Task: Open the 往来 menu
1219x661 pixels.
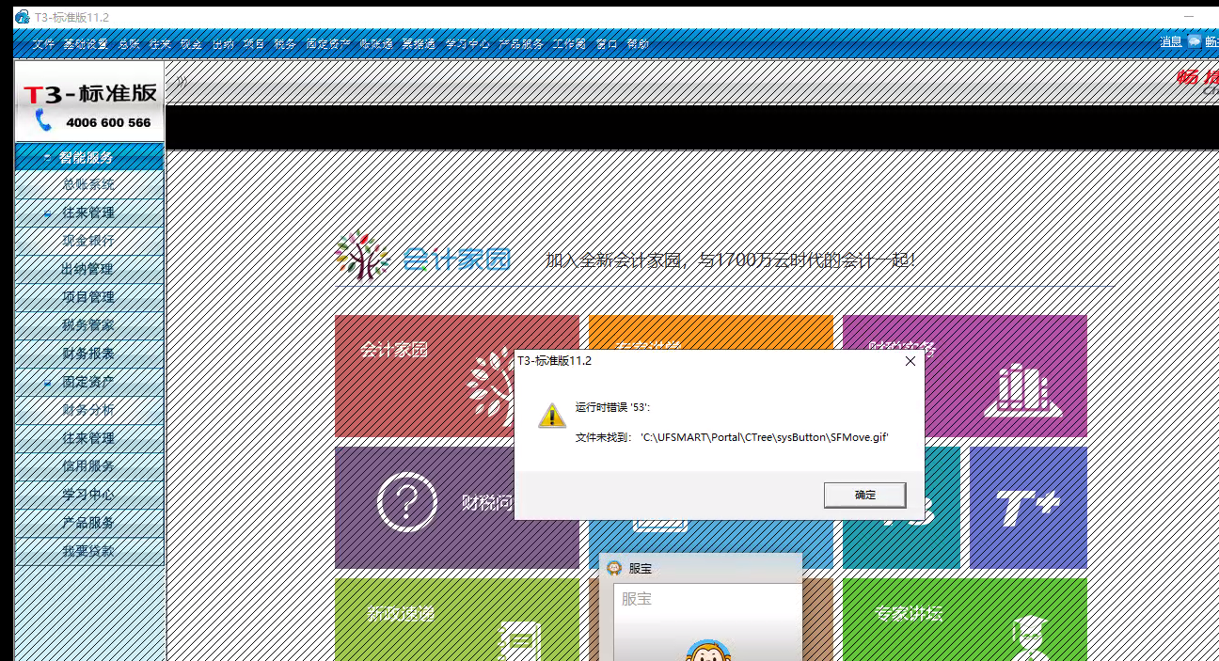Action: (160, 44)
